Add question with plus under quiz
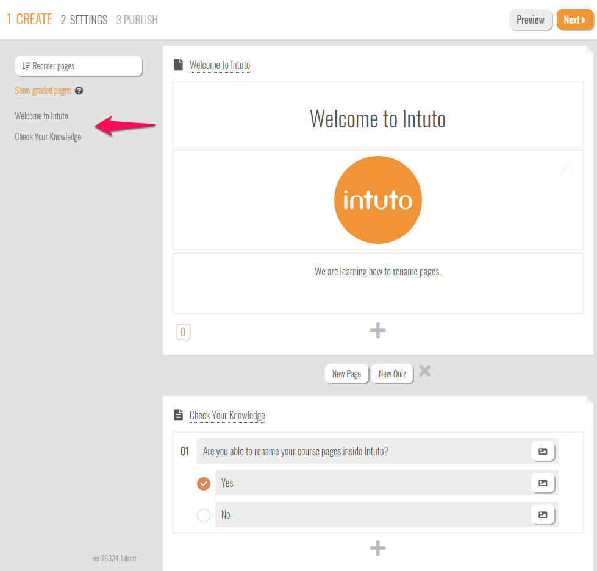This screenshot has height=571, width=597. click(377, 548)
